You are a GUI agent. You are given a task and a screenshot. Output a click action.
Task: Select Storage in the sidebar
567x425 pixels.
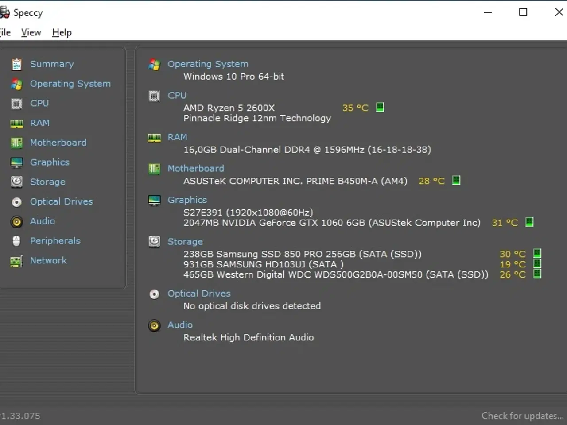[47, 182]
